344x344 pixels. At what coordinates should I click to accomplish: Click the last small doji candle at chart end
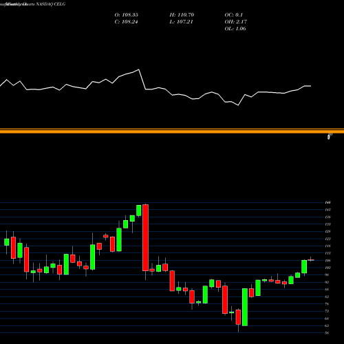(x=311, y=260)
